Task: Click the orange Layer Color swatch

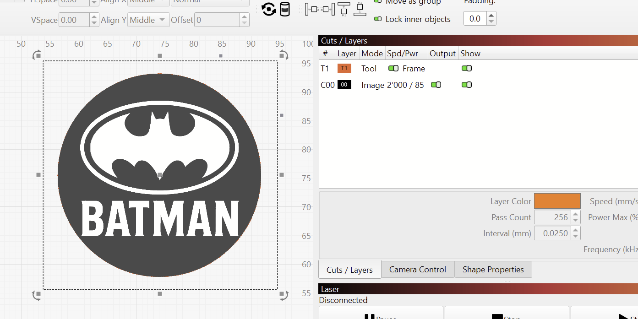Action: click(x=557, y=201)
